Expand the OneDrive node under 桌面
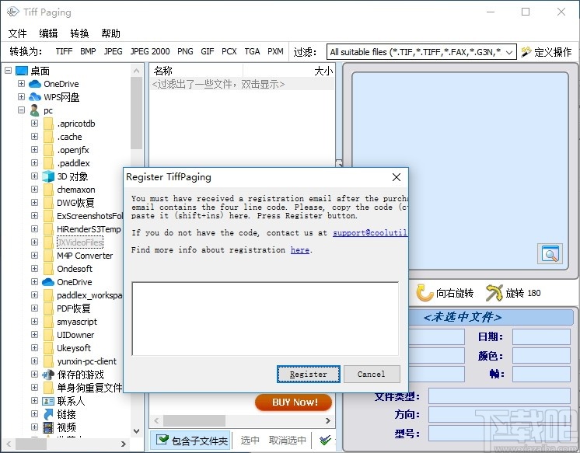580x453 pixels. pos(22,84)
